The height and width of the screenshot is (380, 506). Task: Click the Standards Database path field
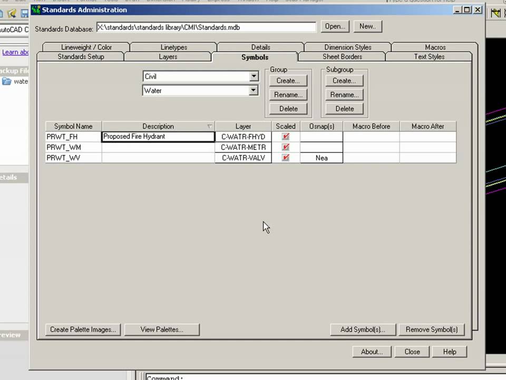click(206, 27)
